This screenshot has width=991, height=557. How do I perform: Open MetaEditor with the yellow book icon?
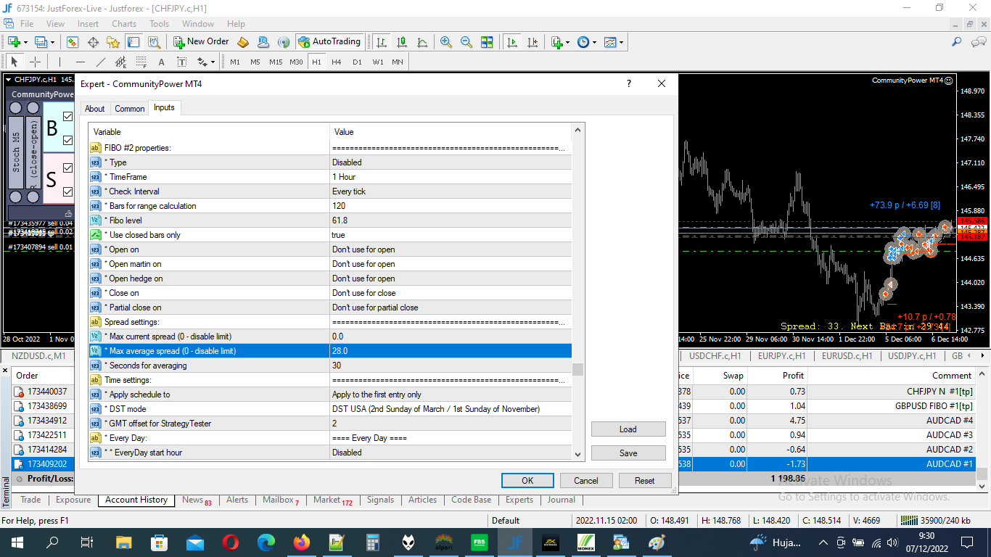[x=243, y=42]
